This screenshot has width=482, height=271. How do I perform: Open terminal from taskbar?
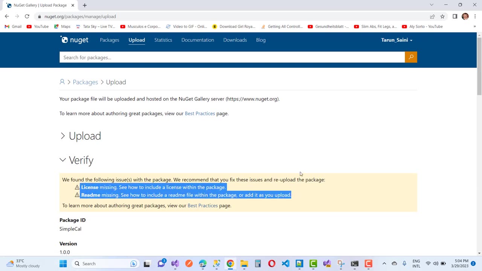tap(354, 263)
